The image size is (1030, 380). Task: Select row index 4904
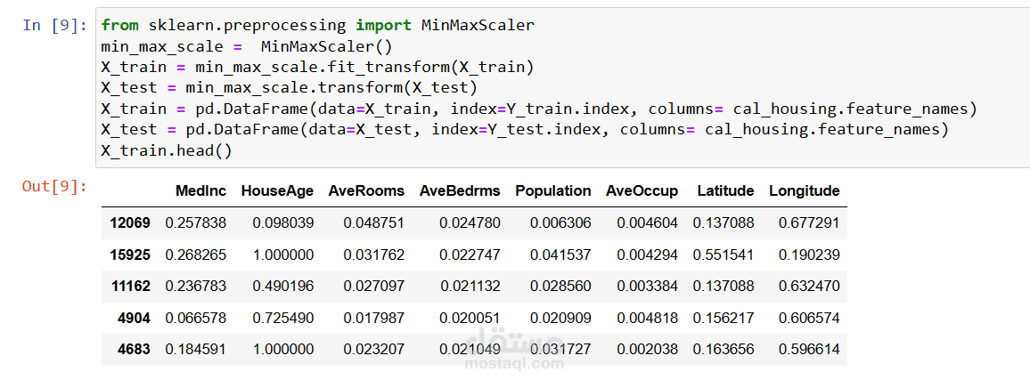click(134, 318)
